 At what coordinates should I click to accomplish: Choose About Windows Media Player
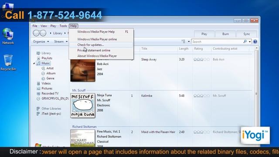click(101, 56)
